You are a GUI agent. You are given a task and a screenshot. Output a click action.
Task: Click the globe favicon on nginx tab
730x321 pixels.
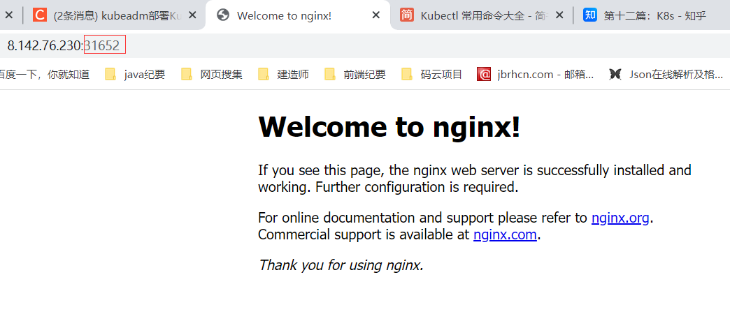(224, 15)
